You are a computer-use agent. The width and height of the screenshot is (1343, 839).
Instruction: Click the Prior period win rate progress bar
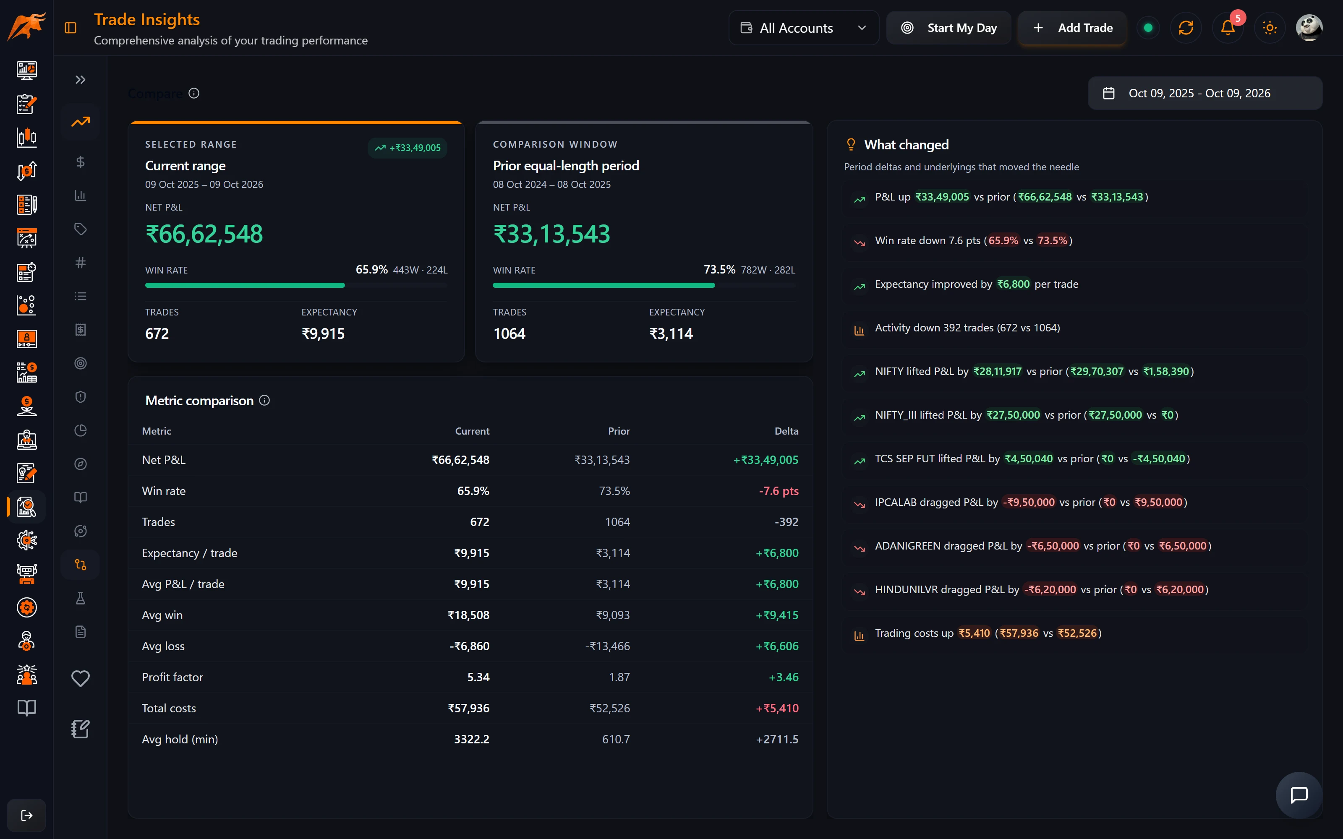(644, 285)
